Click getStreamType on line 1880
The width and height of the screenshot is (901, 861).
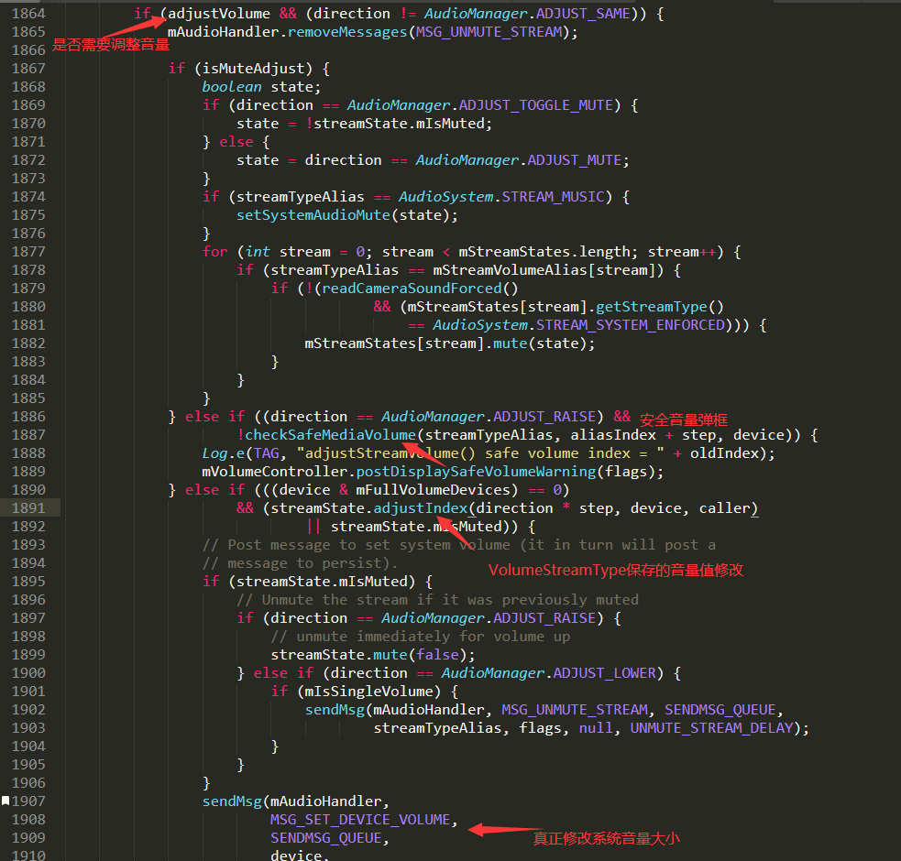click(651, 307)
